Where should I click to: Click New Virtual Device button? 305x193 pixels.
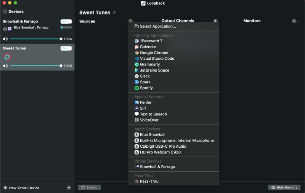pos(21,188)
